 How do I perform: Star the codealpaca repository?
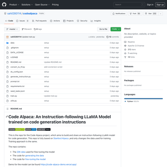(x=151, y=14)
